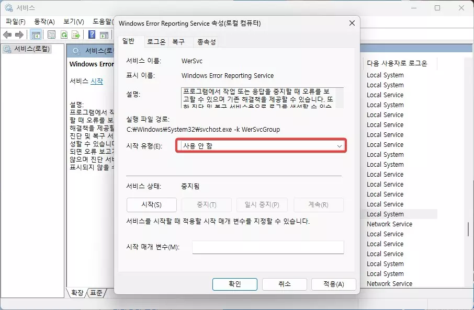Click the Export List toolbar icon

[x=77, y=35]
